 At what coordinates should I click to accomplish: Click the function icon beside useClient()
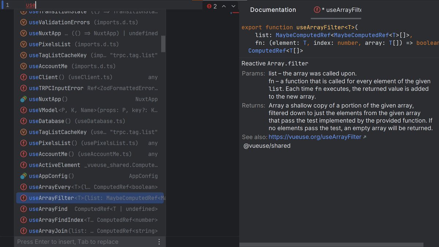(23, 77)
